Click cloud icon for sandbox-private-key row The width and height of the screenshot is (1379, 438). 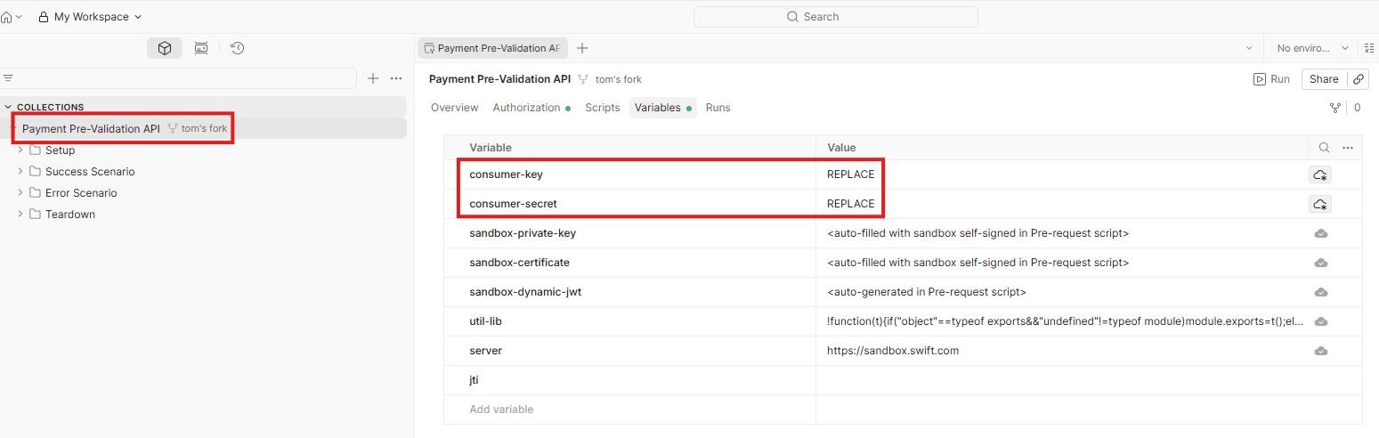coord(1321,234)
